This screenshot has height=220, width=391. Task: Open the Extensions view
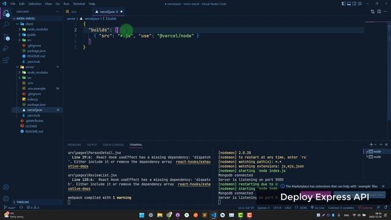6,60
